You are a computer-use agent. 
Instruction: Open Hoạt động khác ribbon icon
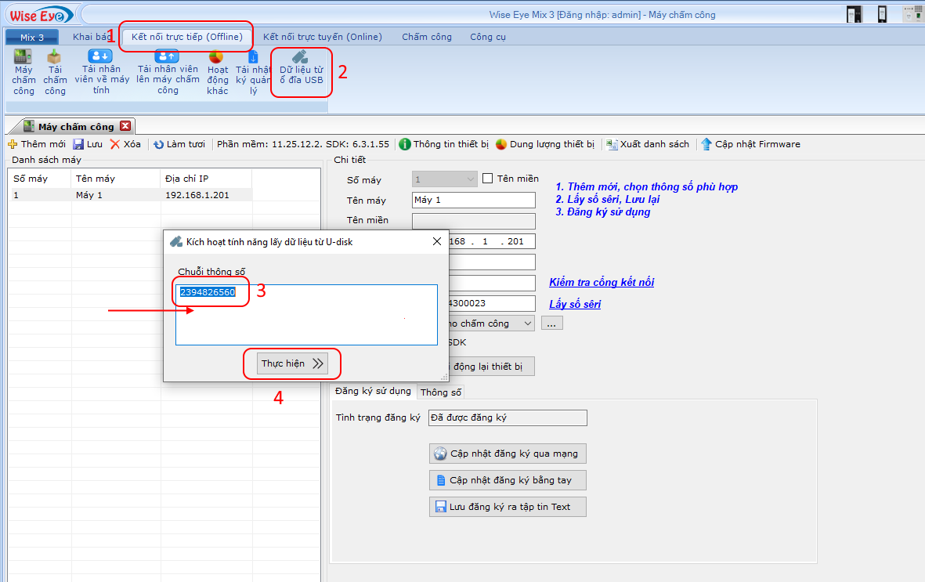tap(218, 71)
